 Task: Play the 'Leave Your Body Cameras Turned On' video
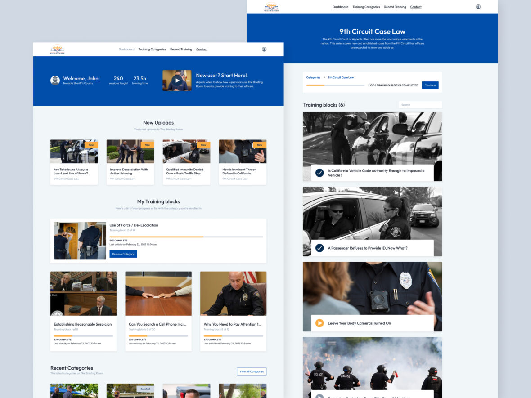tap(320, 323)
